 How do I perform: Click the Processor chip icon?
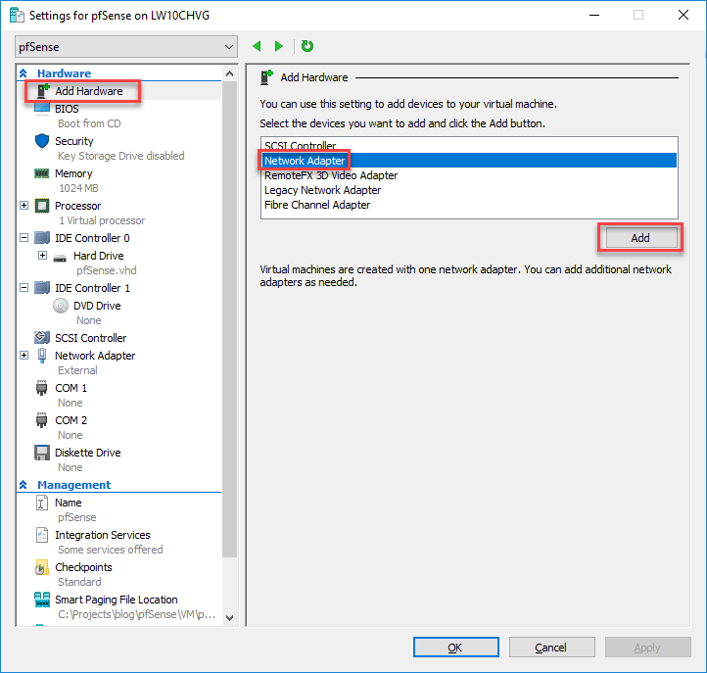click(42, 206)
